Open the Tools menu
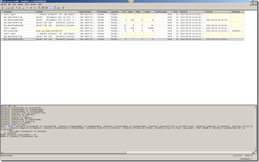This screenshot has width=259, height=162. tap(27, 4)
